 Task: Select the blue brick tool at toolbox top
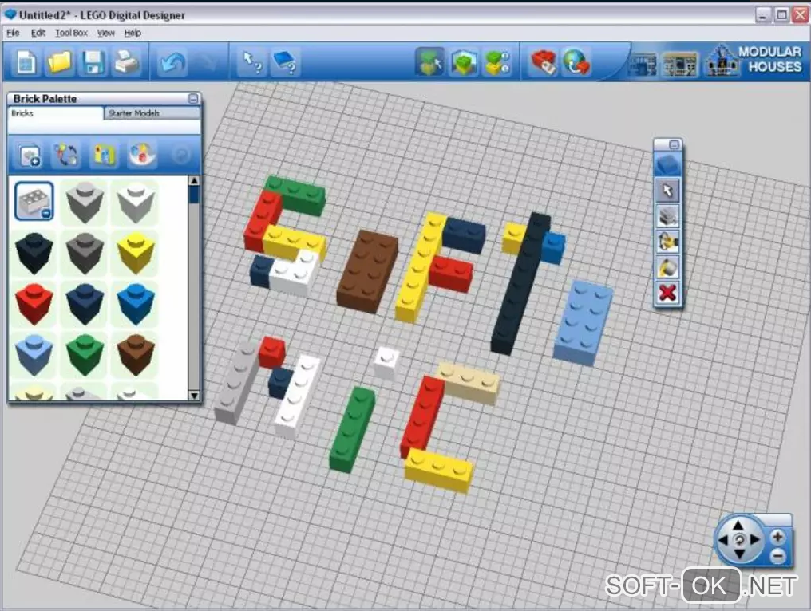click(668, 165)
